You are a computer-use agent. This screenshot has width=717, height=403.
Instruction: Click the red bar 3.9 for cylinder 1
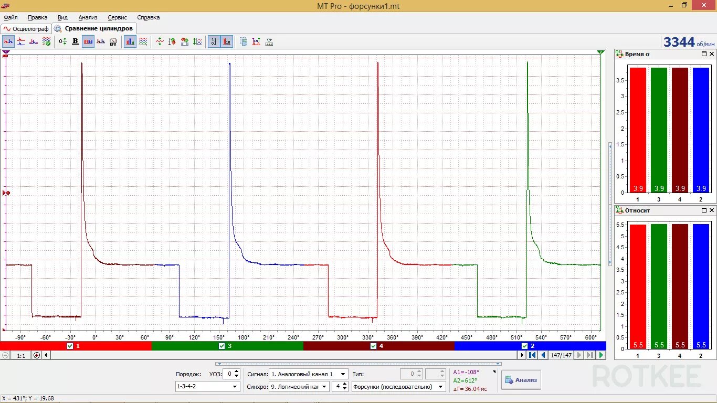click(638, 130)
